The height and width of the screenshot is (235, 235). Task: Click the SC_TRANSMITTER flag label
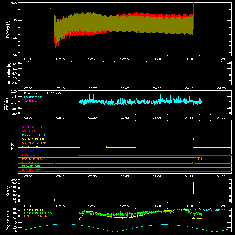click(x=34, y=143)
